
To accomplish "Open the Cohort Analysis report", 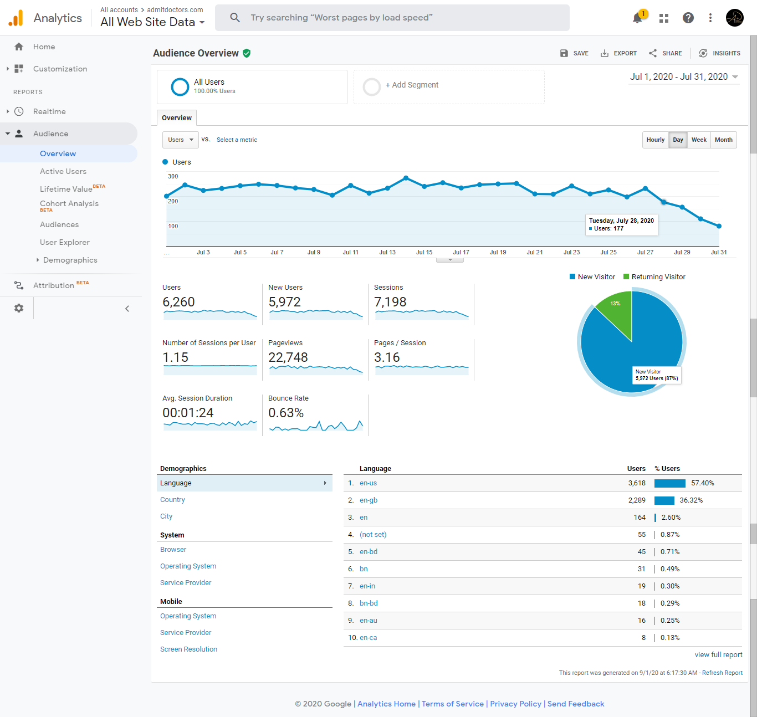I will tap(69, 203).
